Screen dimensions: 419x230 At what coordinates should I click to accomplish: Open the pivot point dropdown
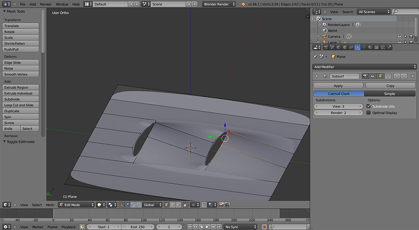112,205
